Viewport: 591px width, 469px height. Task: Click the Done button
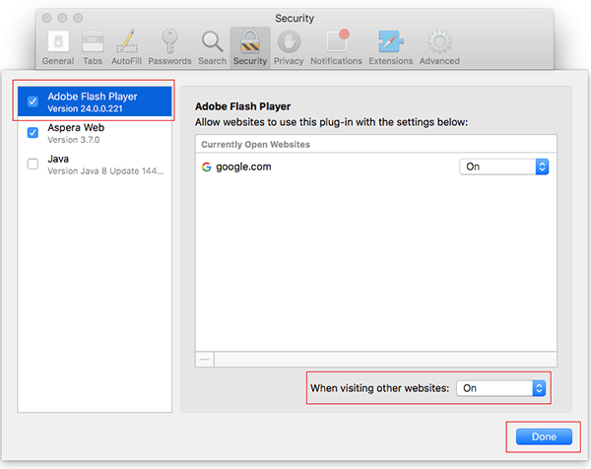pyautogui.click(x=544, y=436)
